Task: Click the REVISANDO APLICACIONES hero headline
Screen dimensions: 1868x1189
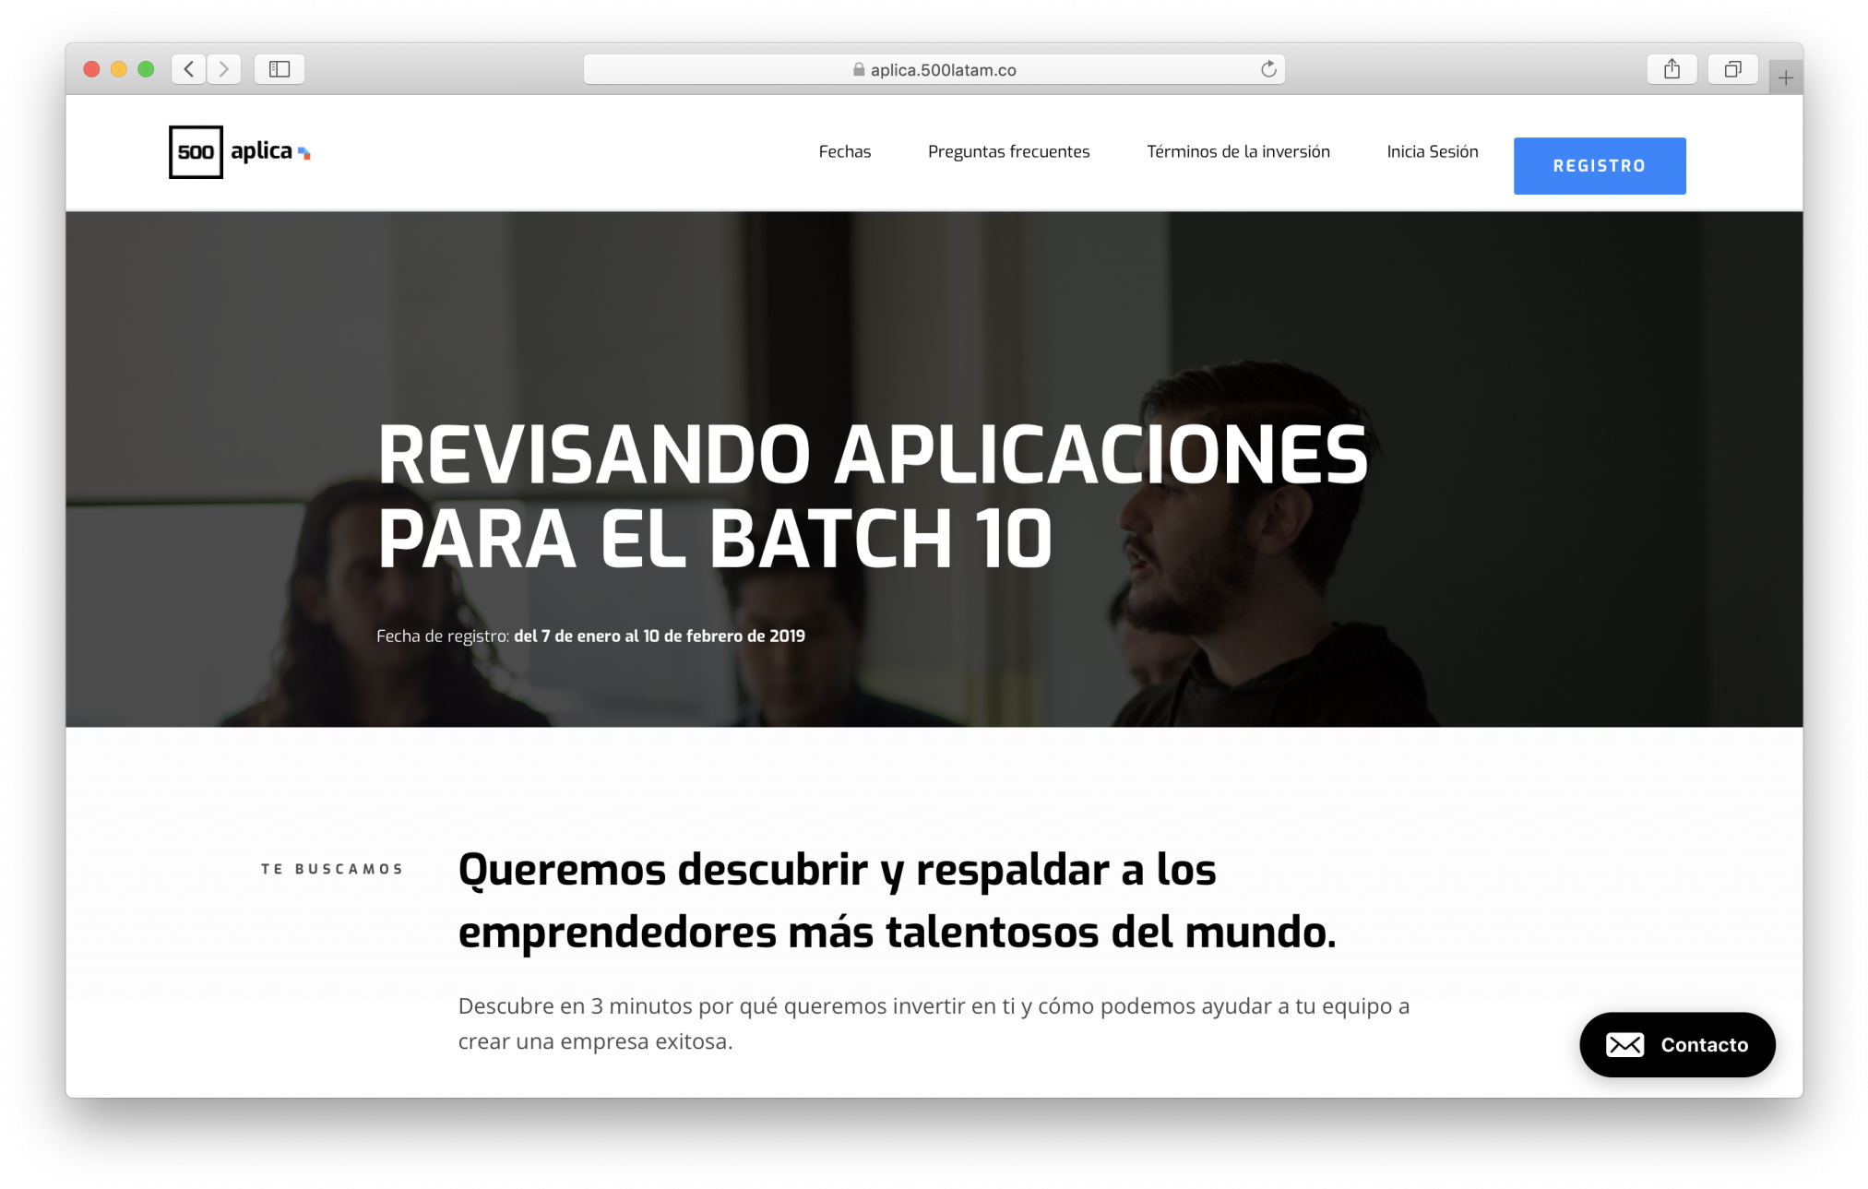Action: (x=873, y=496)
